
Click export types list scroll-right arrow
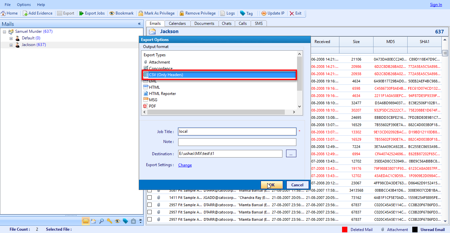click(294, 112)
